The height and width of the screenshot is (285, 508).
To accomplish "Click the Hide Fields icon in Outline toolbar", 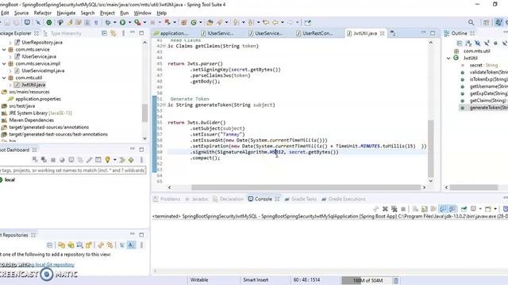I will click(x=478, y=43).
